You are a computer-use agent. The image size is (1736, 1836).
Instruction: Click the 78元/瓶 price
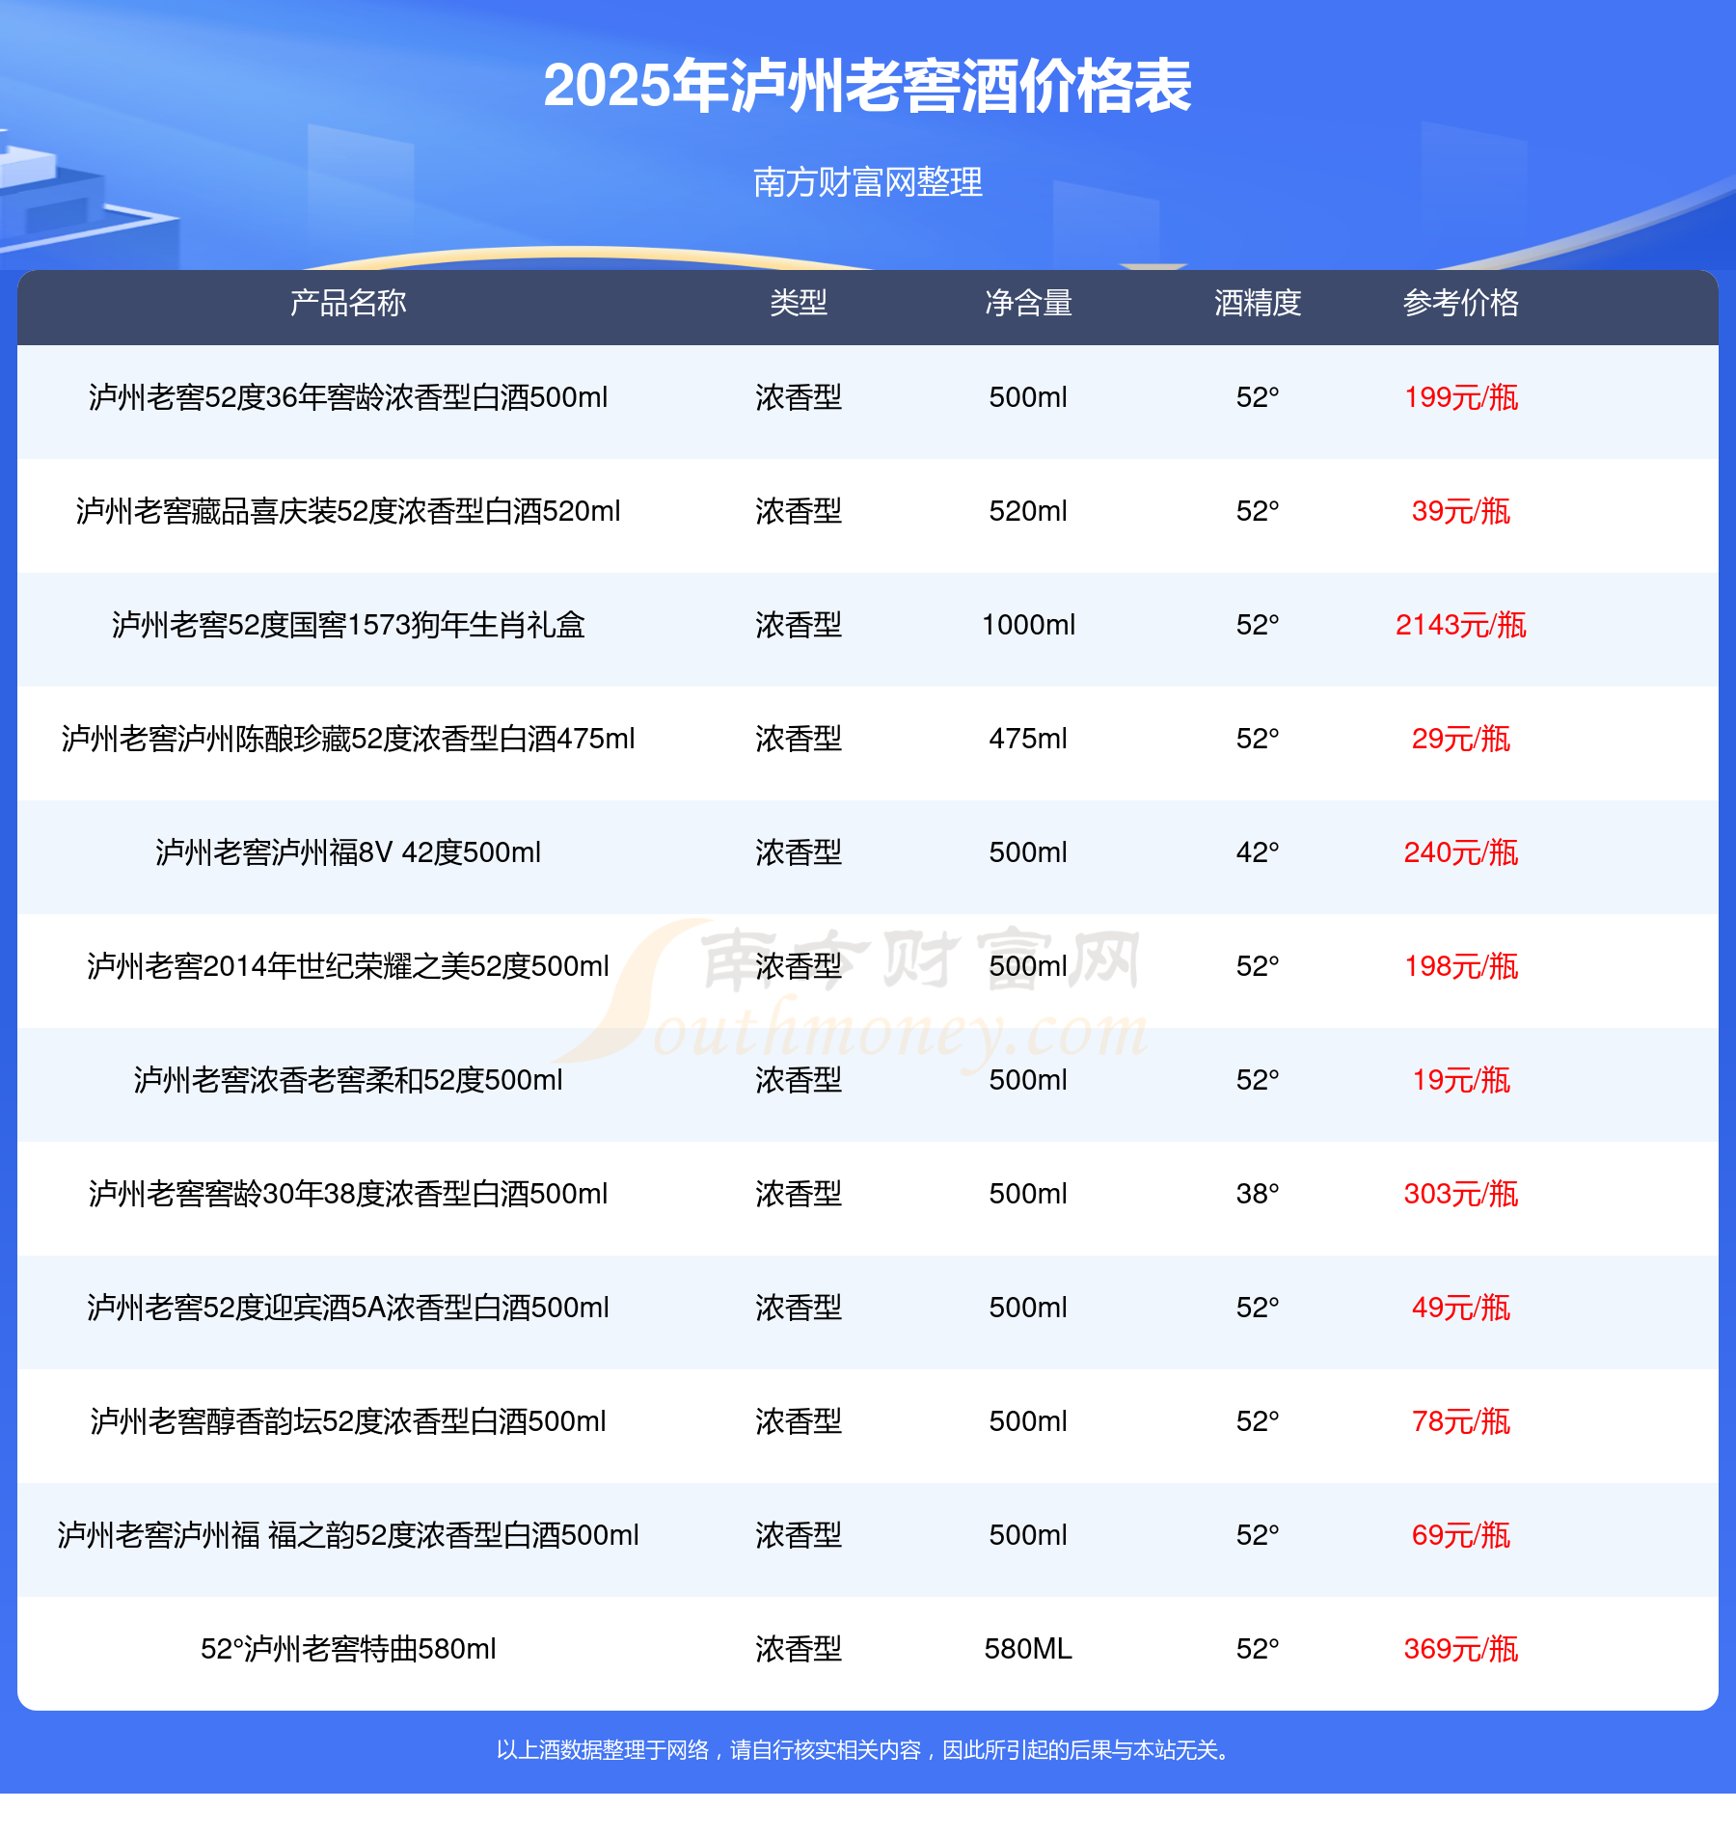[1461, 1421]
